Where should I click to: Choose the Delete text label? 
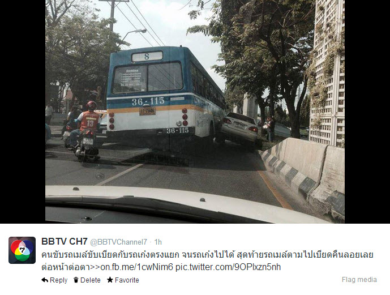point(91,280)
